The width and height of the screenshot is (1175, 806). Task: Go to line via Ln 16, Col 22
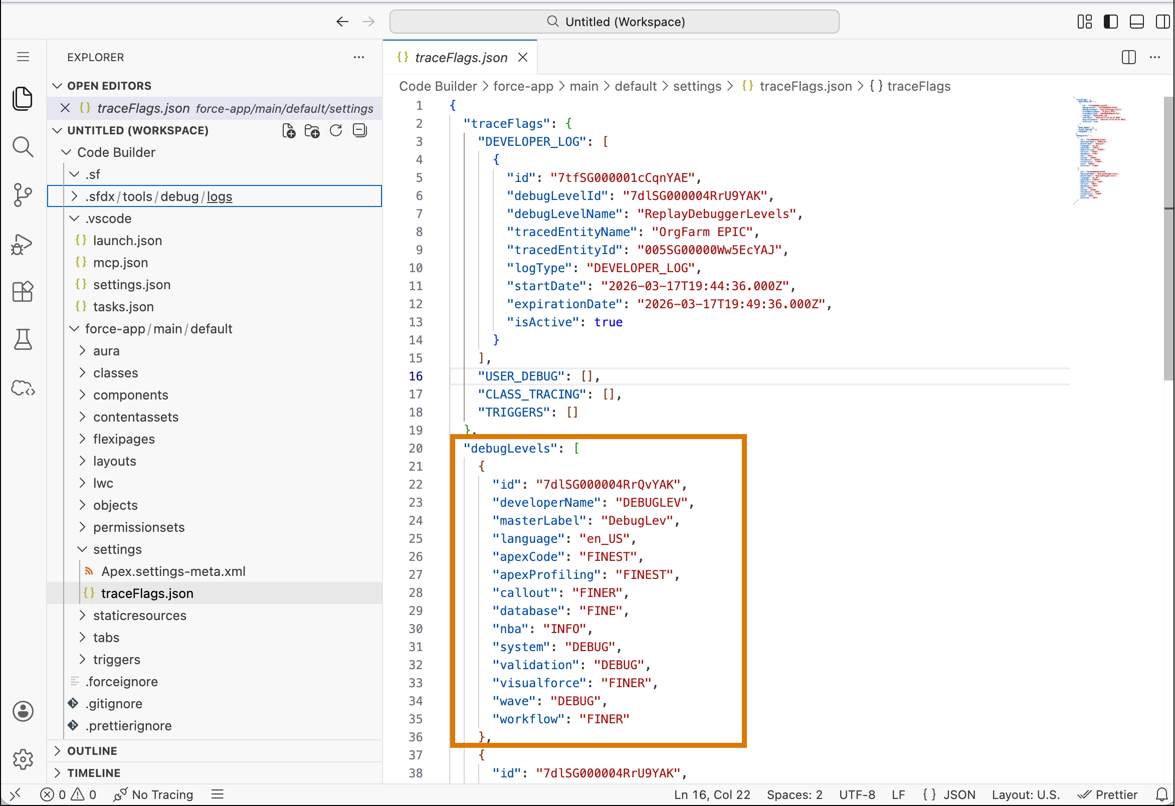712,795
